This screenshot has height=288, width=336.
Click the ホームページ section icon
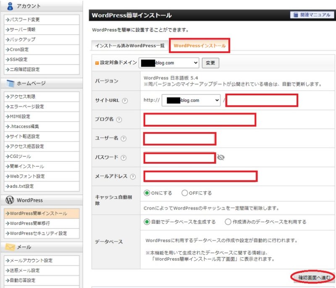point(10,84)
